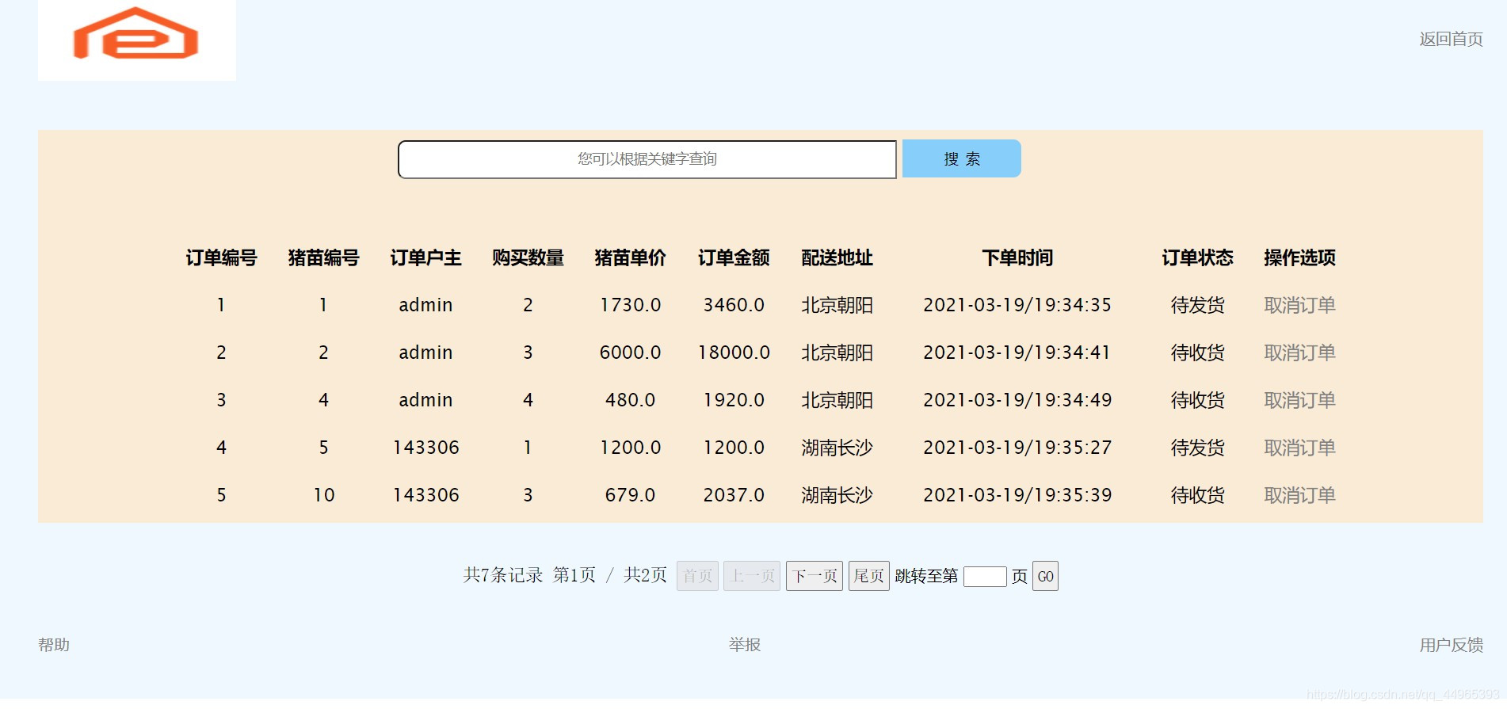1507x709 pixels.
Task: Click the 搜索 search button
Action: tap(961, 158)
